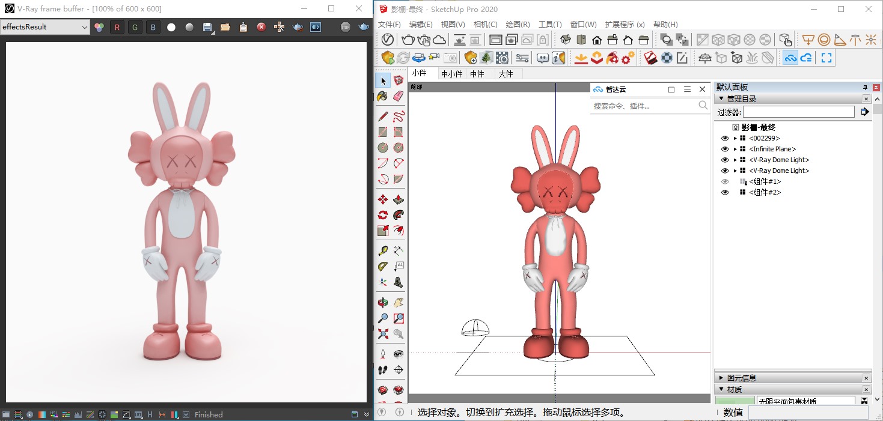883x421 pixels.
Task: Open the 智达云 hamburger menu
Action: [x=687, y=89]
